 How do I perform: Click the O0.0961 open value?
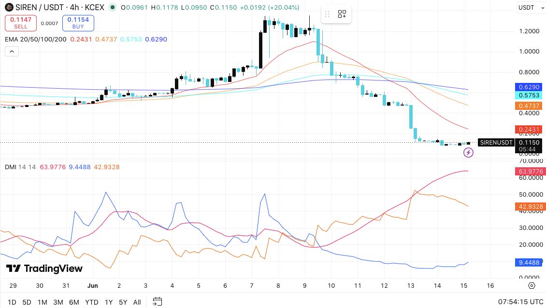135,7
